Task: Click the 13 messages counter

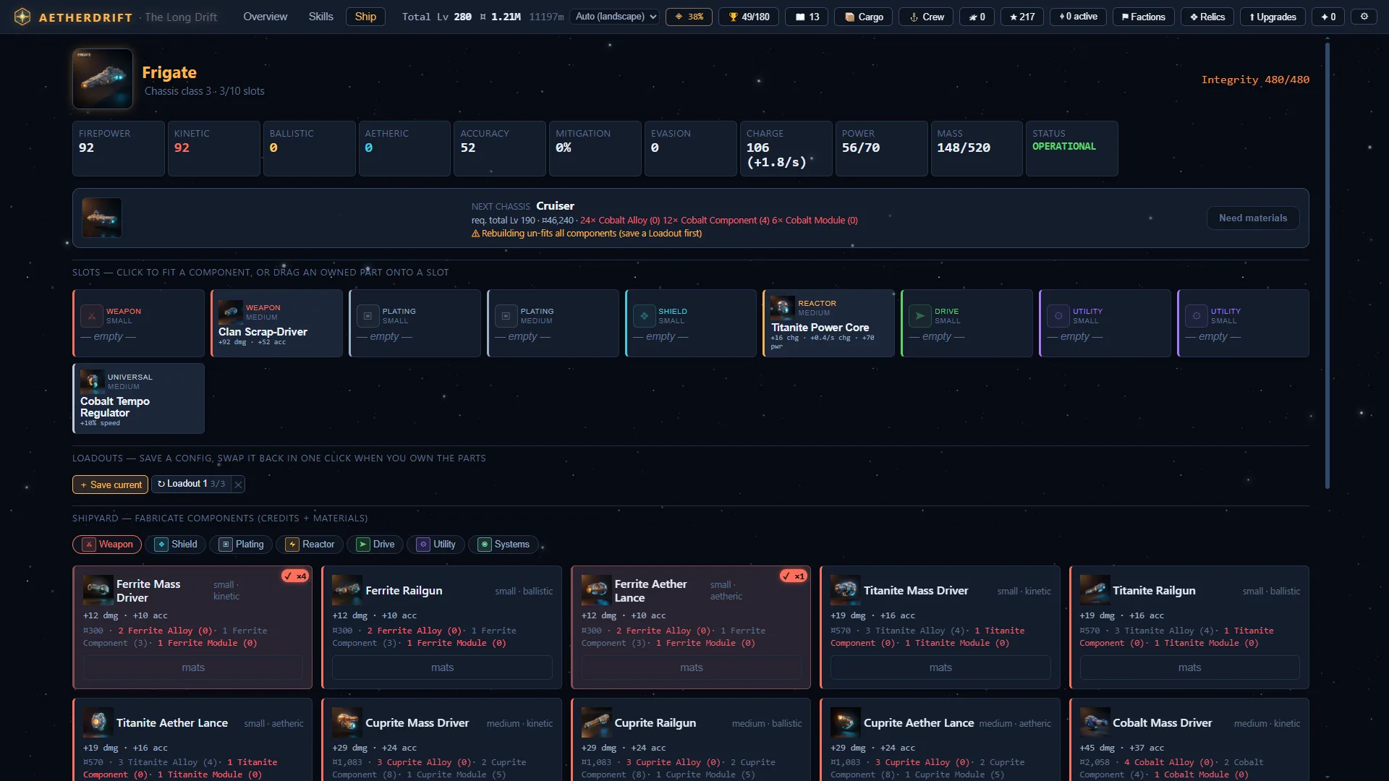Action: click(x=807, y=17)
